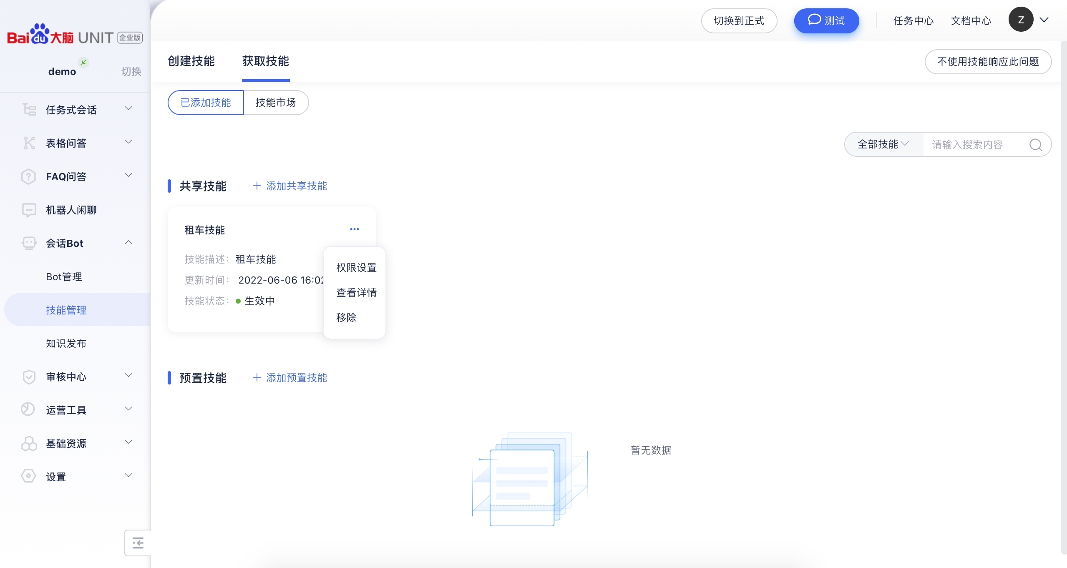The height and width of the screenshot is (568, 1067).
Task: Click the plus icon before 添加共享技能
Action: pyautogui.click(x=257, y=186)
